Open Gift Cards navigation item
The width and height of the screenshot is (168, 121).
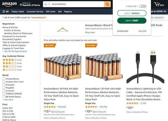[51, 11]
